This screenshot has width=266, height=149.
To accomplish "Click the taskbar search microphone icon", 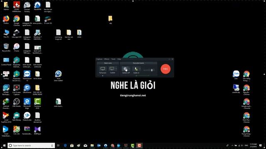I will point(52,145).
